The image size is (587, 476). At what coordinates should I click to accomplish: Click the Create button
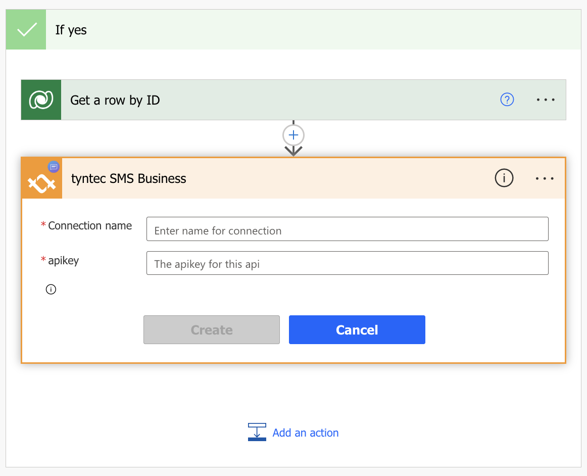(212, 329)
